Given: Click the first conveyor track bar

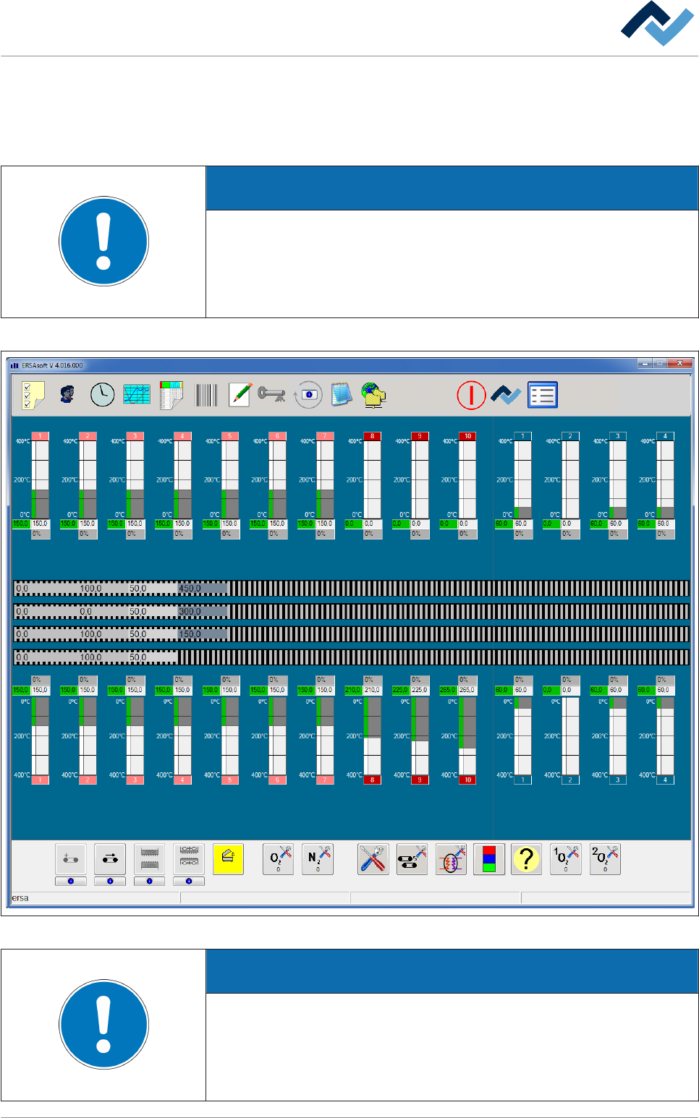Looking at the screenshot, I should pyautogui.click(x=352, y=589).
